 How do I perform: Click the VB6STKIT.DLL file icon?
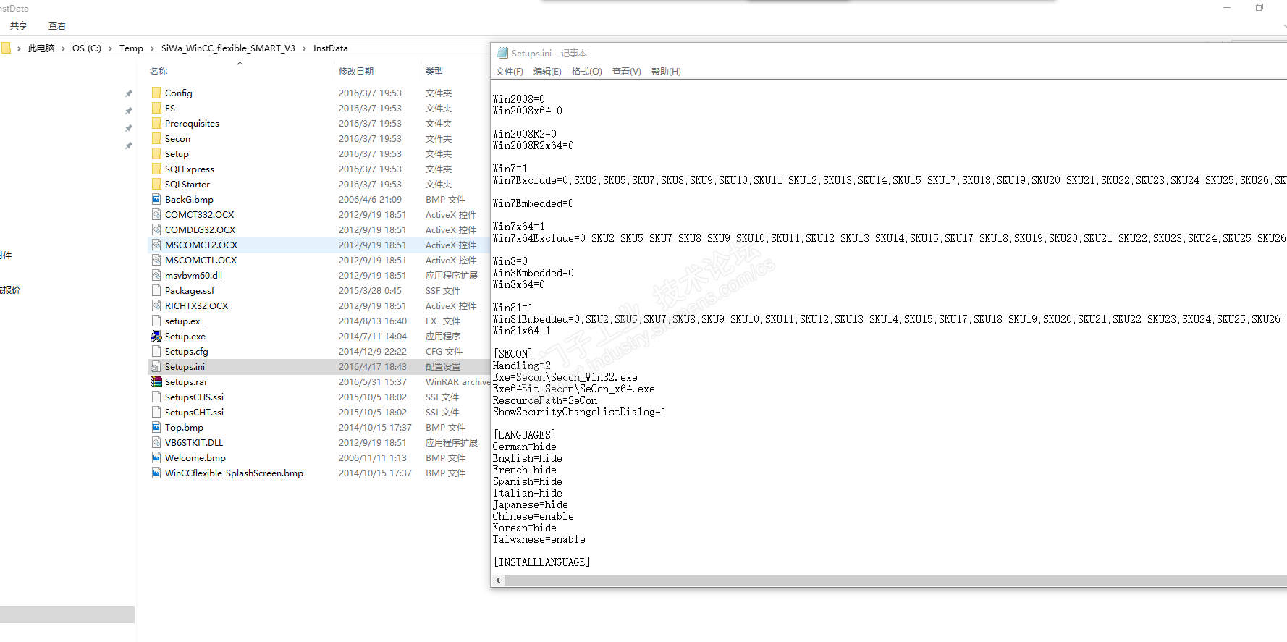point(156,442)
